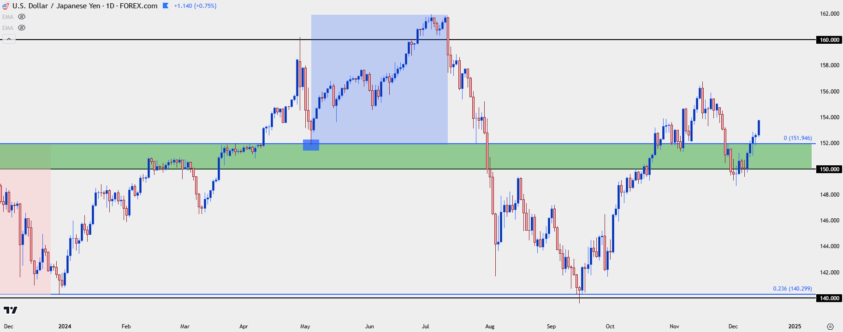This screenshot has width=843, height=332.
Task: Click the 144.000 price scale label
Action: 829,246
